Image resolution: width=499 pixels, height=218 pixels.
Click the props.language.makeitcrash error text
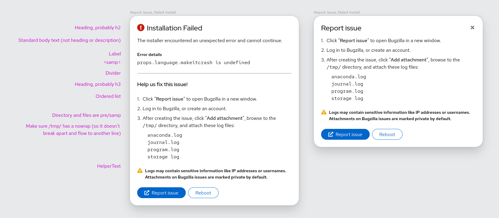pyautogui.click(x=193, y=63)
